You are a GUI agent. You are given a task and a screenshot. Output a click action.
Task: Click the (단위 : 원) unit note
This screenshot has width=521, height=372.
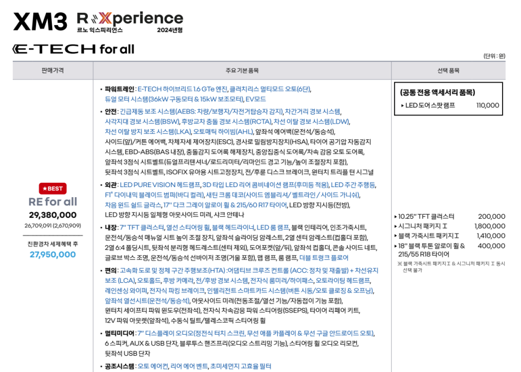coord(494,56)
